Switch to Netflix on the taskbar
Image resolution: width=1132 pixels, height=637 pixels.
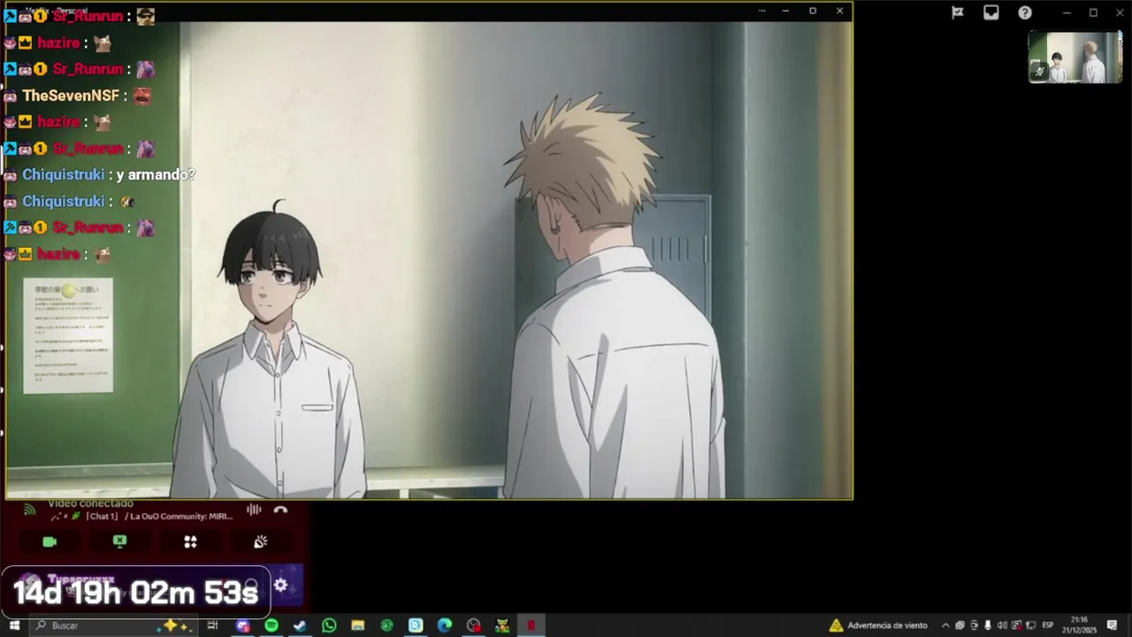531,625
